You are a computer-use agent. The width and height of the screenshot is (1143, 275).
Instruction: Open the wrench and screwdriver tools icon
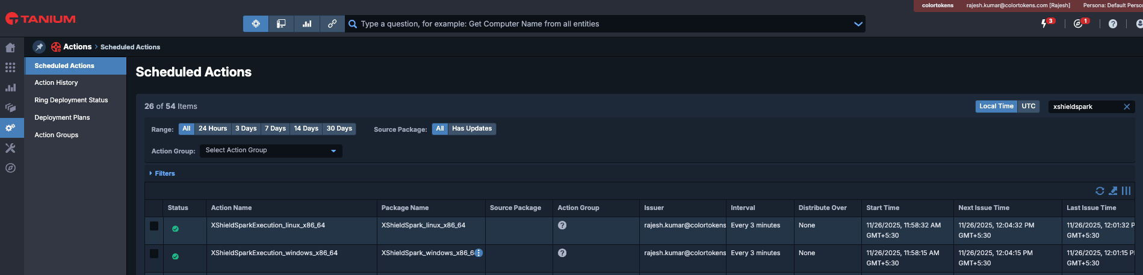(10, 148)
